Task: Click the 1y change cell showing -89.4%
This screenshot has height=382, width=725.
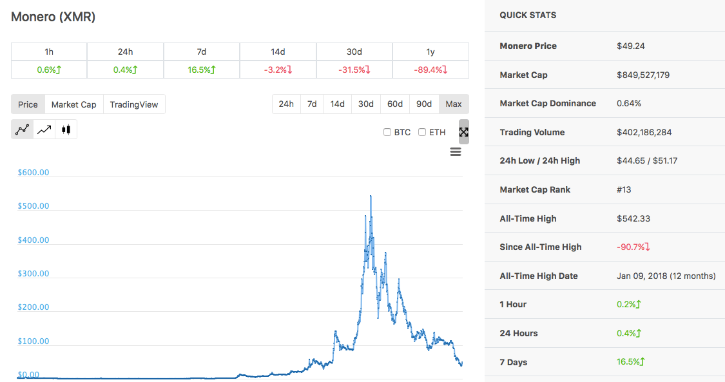Action: [x=430, y=70]
